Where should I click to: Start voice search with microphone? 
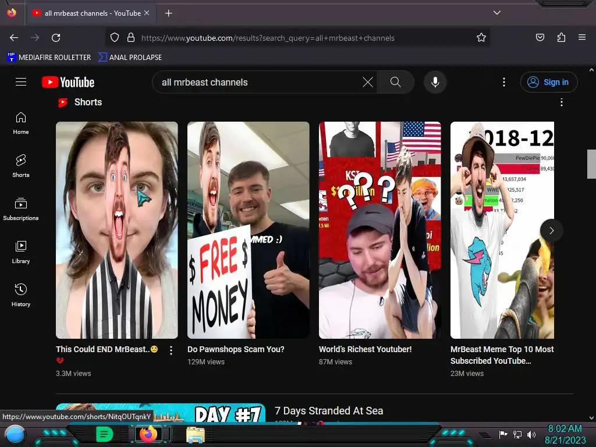pyautogui.click(x=435, y=82)
